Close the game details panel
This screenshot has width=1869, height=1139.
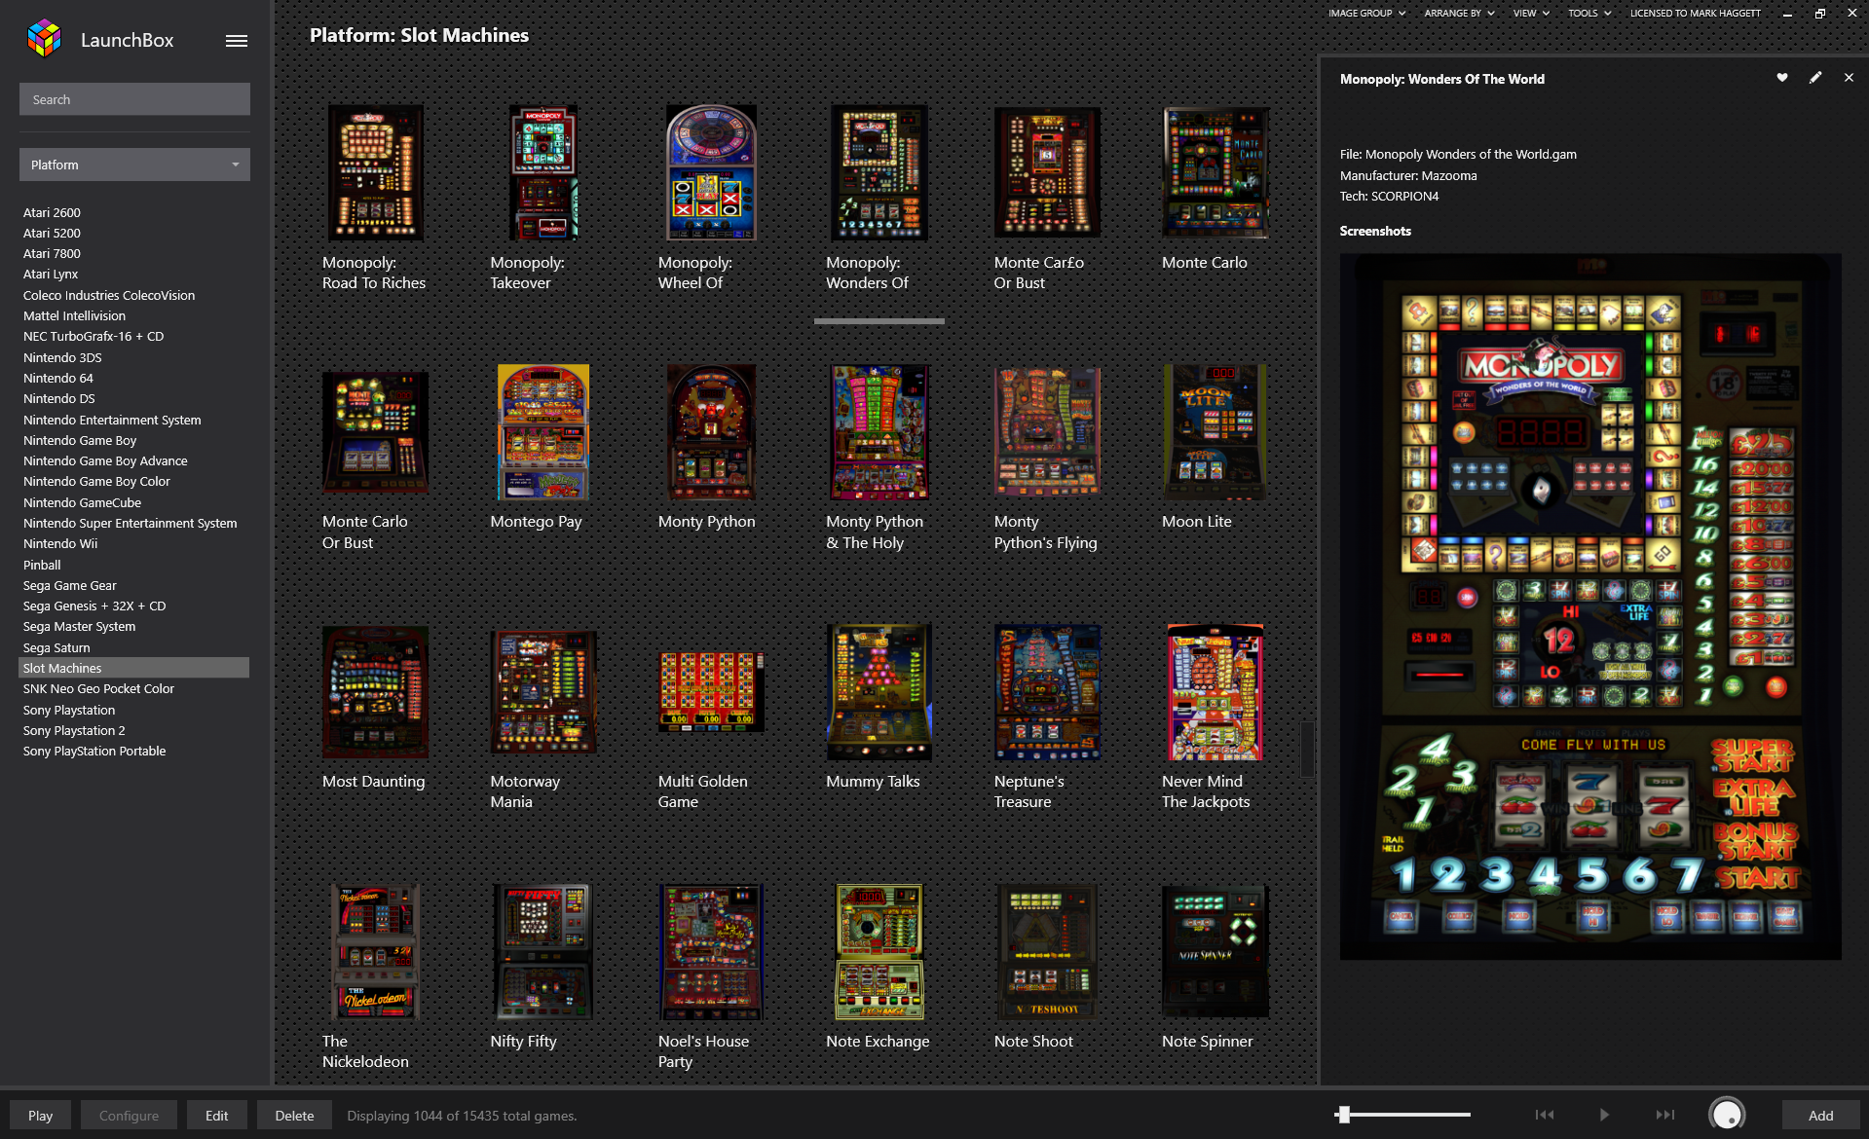(1849, 78)
